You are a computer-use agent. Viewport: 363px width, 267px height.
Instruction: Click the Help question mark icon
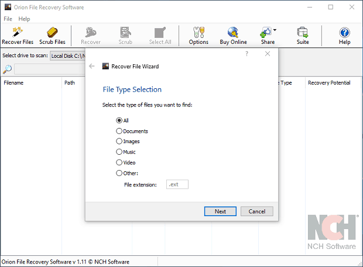pos(344,32)
